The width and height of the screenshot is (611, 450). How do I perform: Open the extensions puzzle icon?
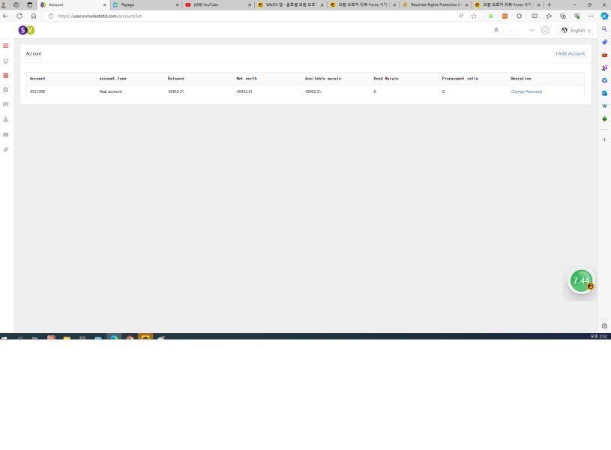tap(519, 16)
